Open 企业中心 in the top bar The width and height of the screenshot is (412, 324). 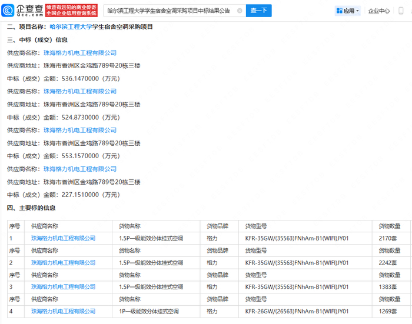379,11
